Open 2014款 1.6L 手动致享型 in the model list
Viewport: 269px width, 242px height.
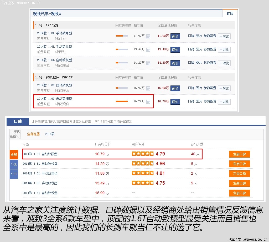coord(55,33)
